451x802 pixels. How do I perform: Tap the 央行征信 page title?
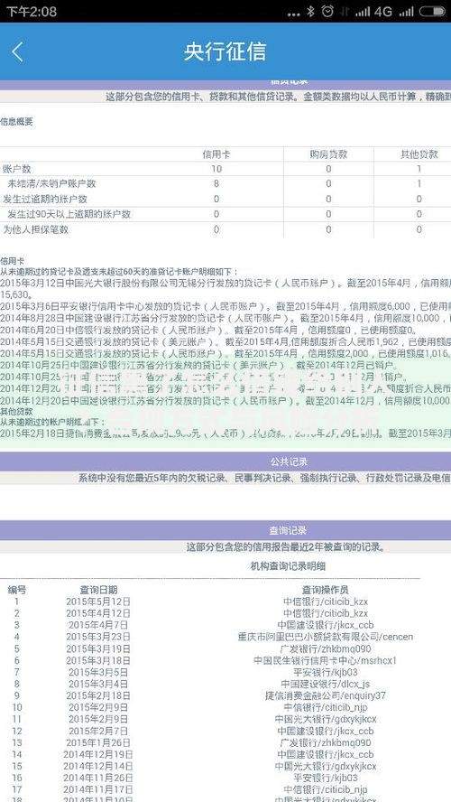pyautogui.click(x=225, y=52)
